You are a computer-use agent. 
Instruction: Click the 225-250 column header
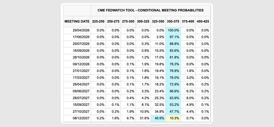pyautogui.click(x=98, y=21)
